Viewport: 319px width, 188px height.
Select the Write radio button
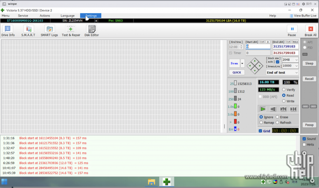[284, 101]
